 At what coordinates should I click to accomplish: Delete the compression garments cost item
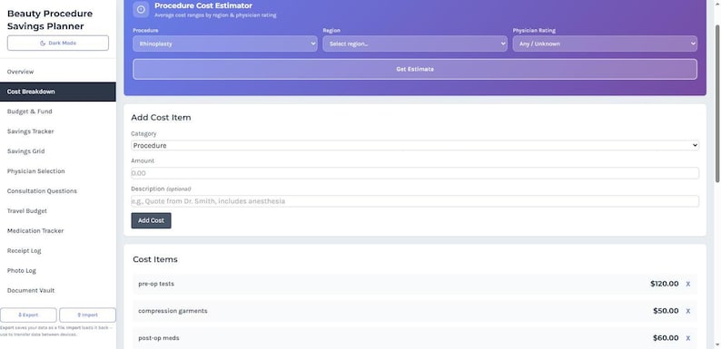[688, 311]
